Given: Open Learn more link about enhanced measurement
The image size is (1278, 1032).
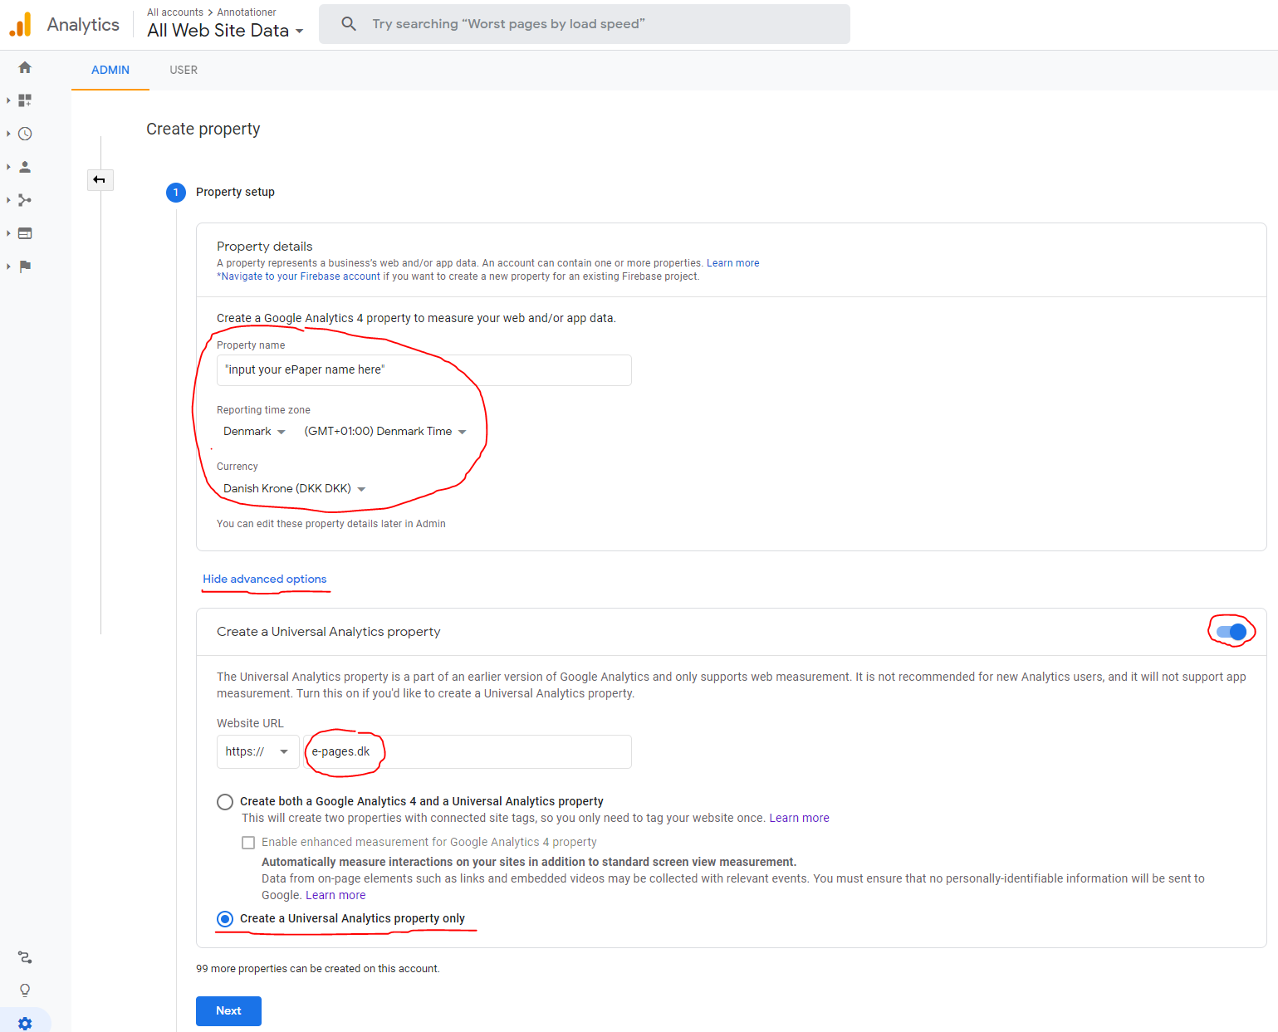Looking at the screenshot, I should coord(335,895).
